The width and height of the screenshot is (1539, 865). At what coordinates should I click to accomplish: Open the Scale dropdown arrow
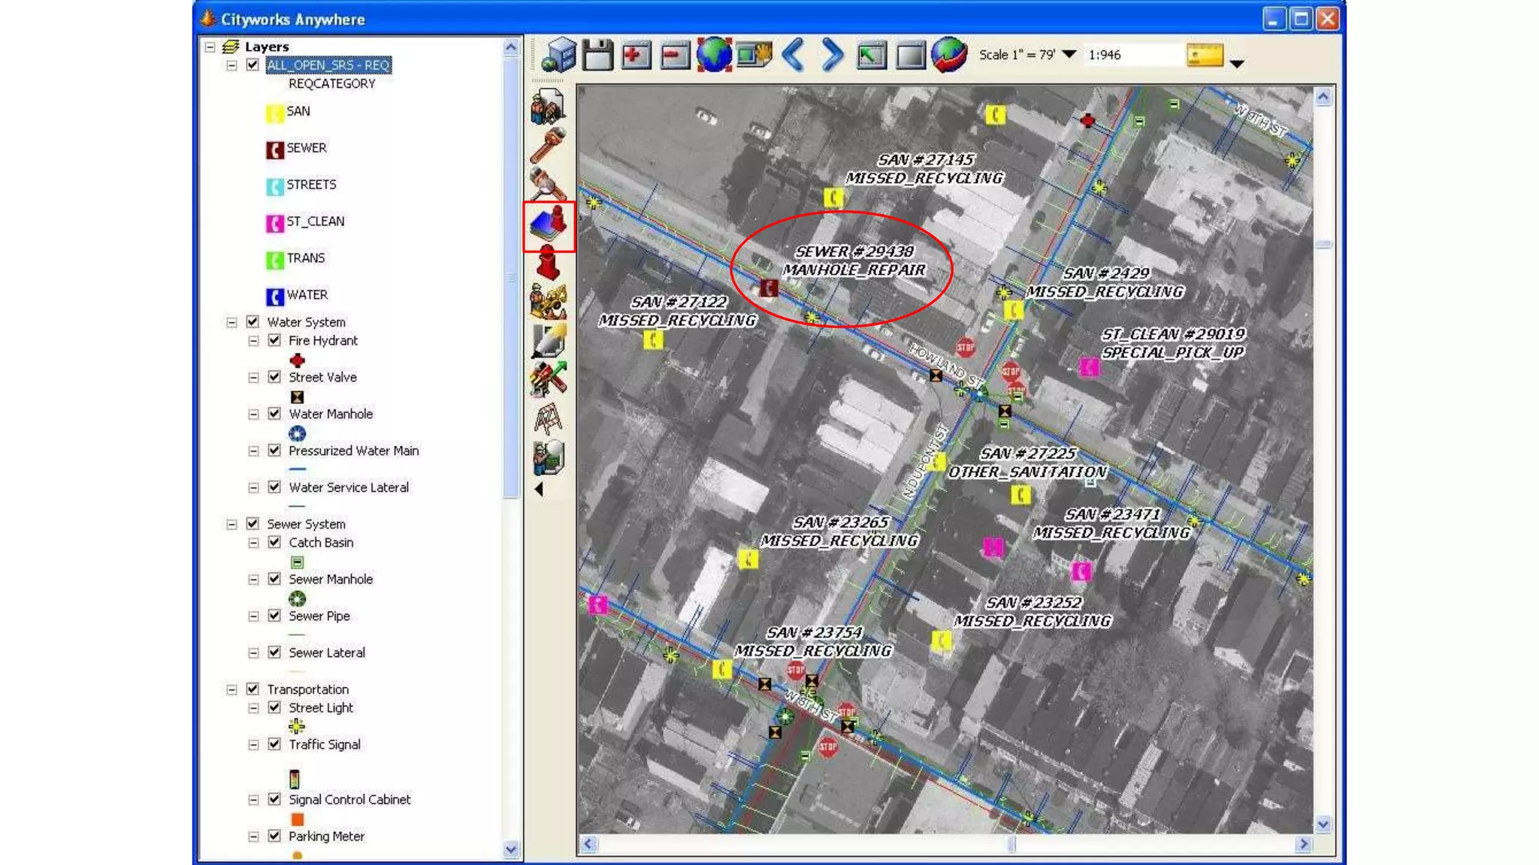pos(1069,54)
